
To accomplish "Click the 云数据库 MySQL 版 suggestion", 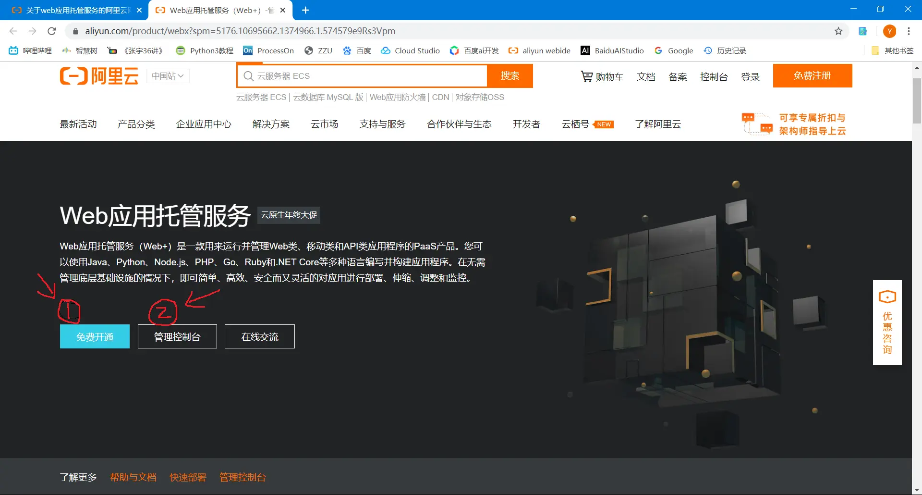I will (x=328, y=97).
